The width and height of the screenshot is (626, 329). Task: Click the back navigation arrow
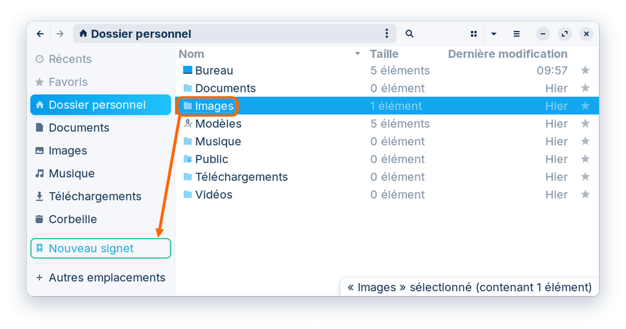point(40,34)
